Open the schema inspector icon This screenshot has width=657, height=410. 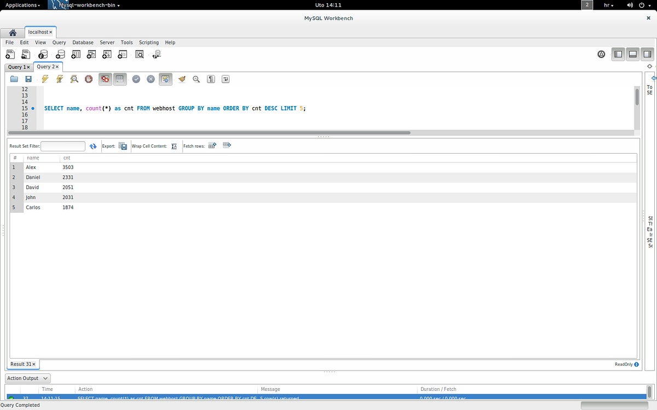pos(43,54)
